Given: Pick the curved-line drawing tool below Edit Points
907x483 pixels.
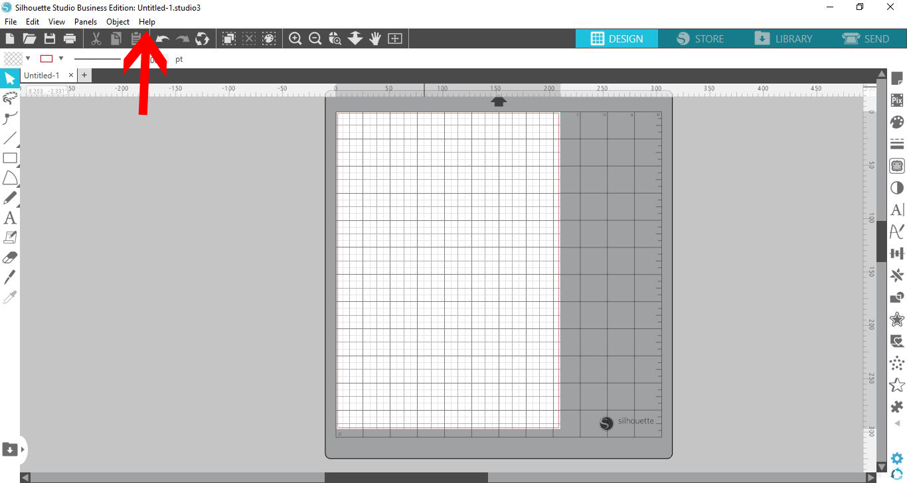Looking at the screenshot, I should pyautogui.click(x=10, y=119).
